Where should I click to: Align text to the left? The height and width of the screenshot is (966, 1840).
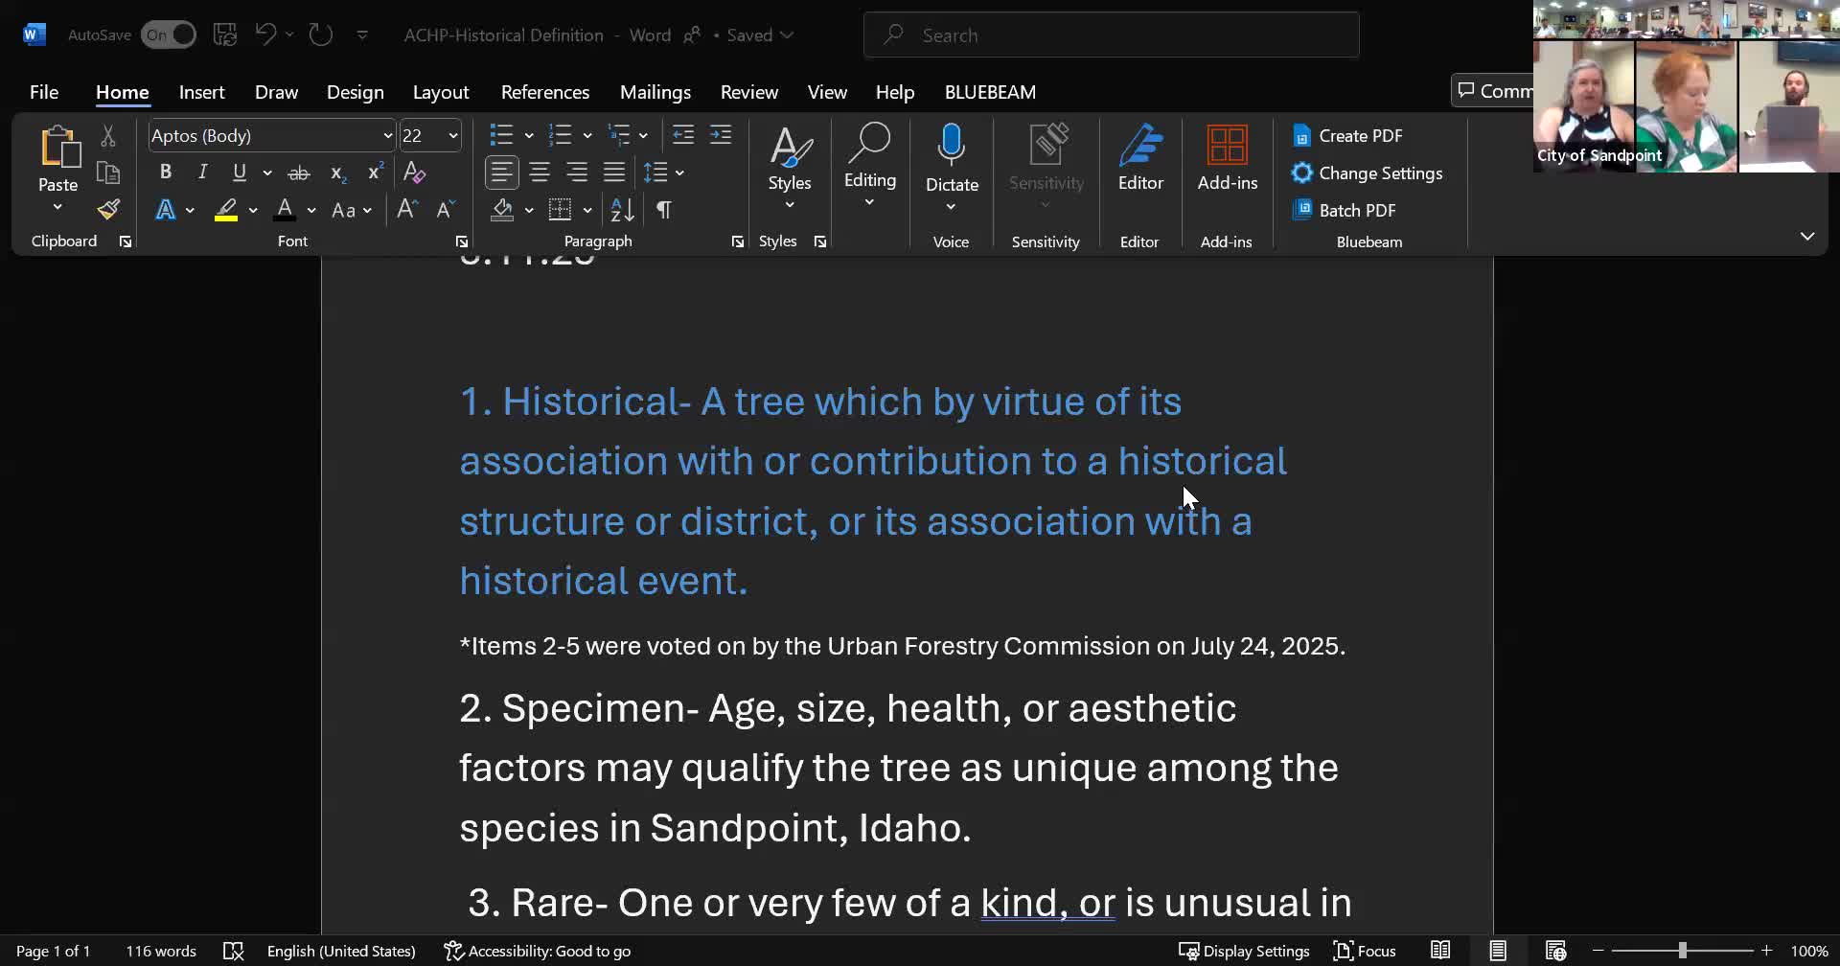501,172
